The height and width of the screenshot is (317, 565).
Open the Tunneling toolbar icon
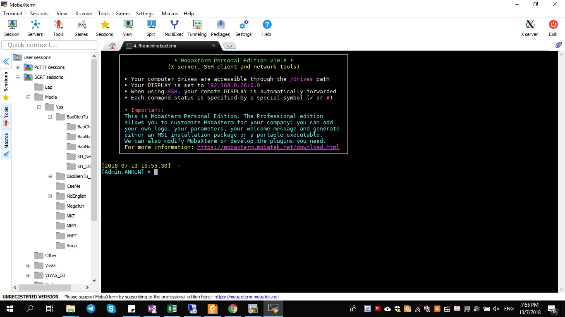point(197,28)
